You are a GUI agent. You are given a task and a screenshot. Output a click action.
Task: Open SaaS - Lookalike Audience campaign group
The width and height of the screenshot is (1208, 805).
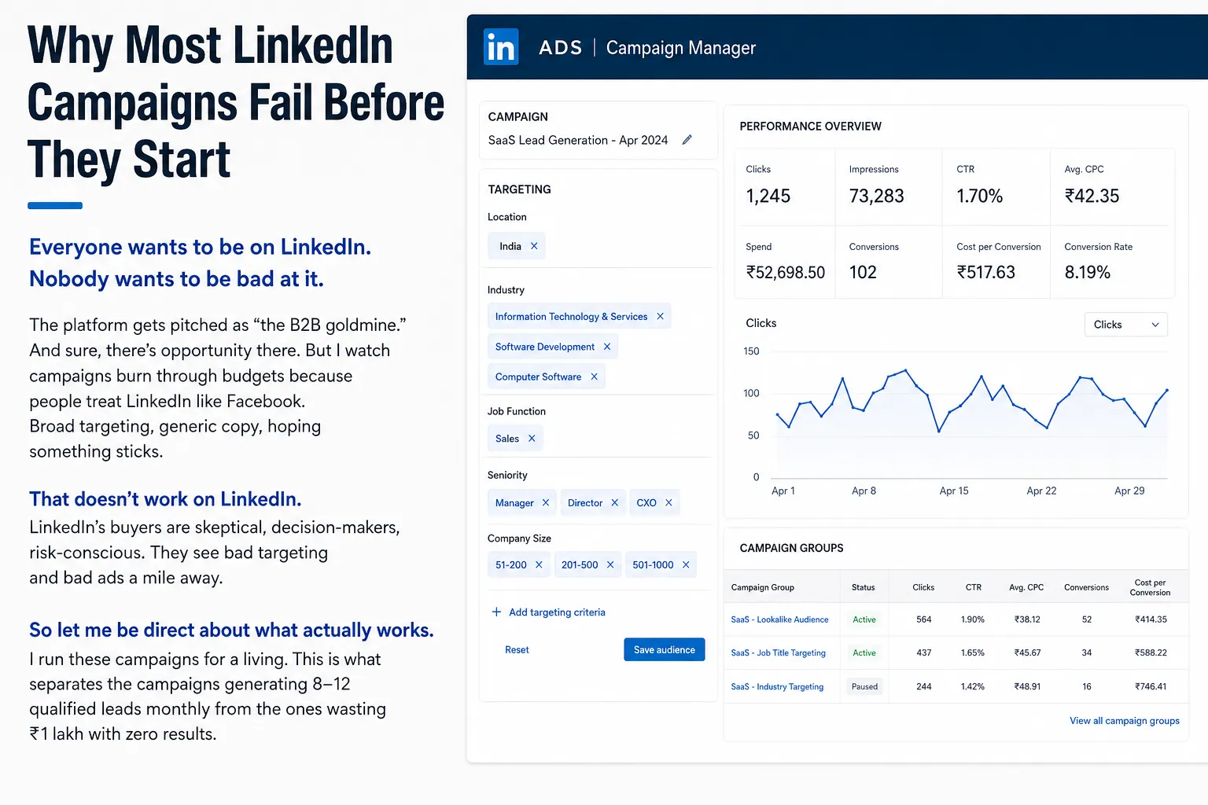(779, 619)
